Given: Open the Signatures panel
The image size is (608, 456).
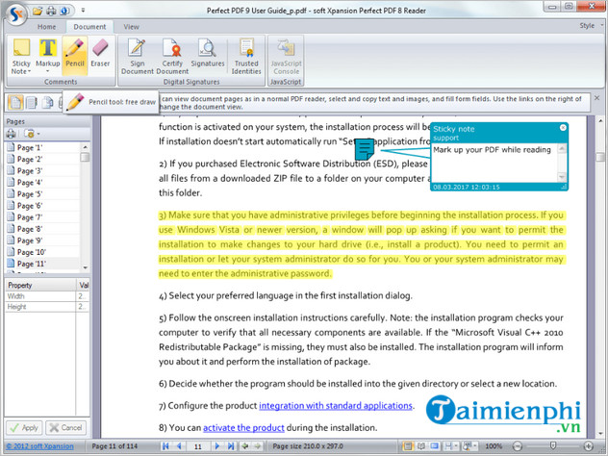Looking at the screenshot, I should [208, 53].
